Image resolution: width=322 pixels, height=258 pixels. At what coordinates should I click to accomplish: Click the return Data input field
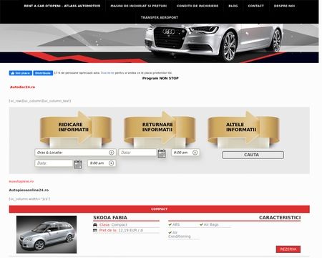[137, 153]
